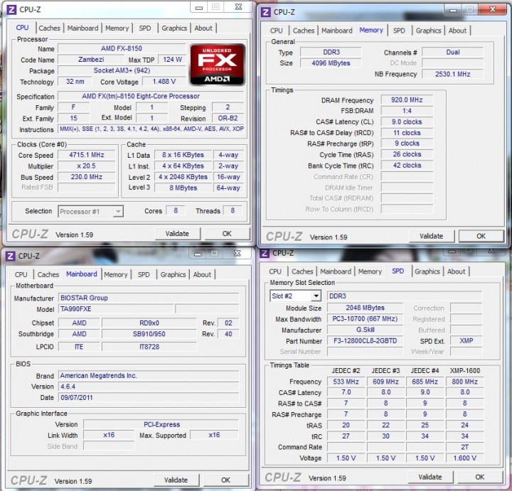Select Memory tab in the SPD window
This screenshot has width=512, height=491.
(x=370, y=271)
